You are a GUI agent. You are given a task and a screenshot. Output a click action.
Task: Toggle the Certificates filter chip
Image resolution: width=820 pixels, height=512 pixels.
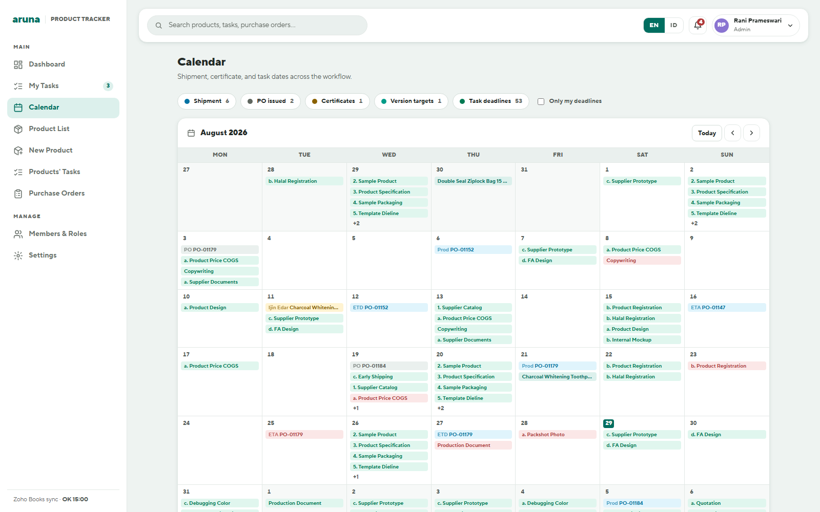click(x=337, y=101)
